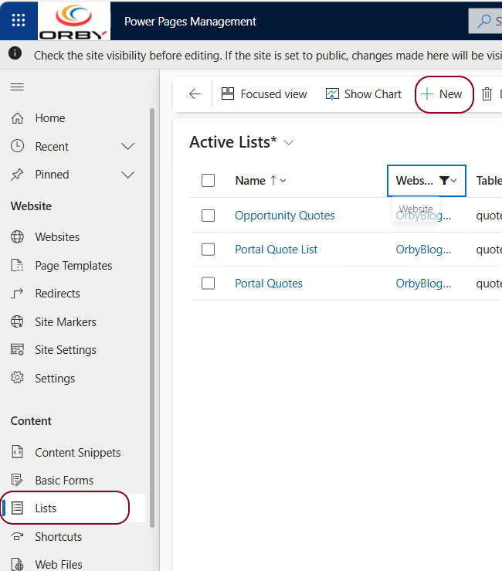Check the Portal Quotes row checkbox

coord(209,284)
